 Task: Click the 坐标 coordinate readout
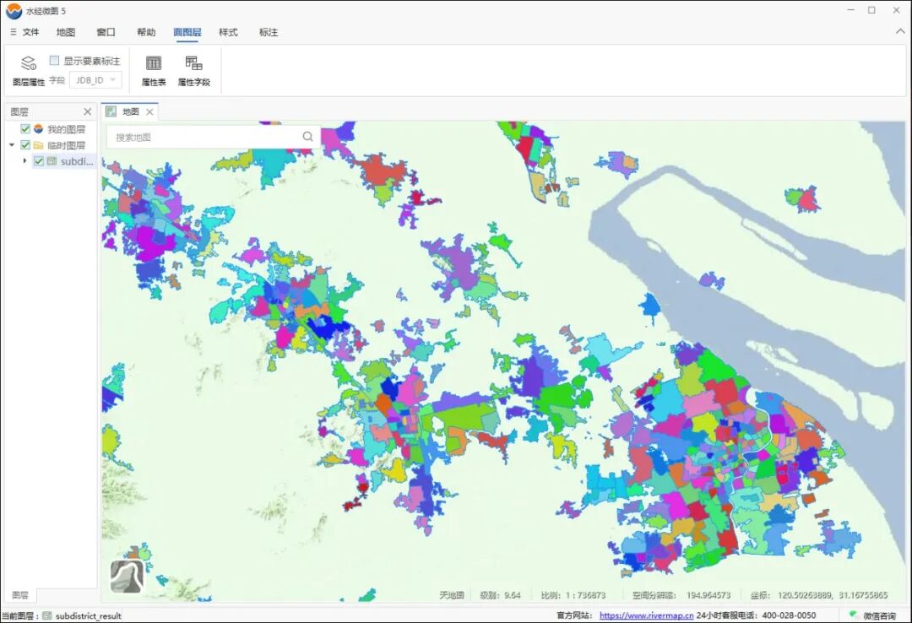(819, 595)
